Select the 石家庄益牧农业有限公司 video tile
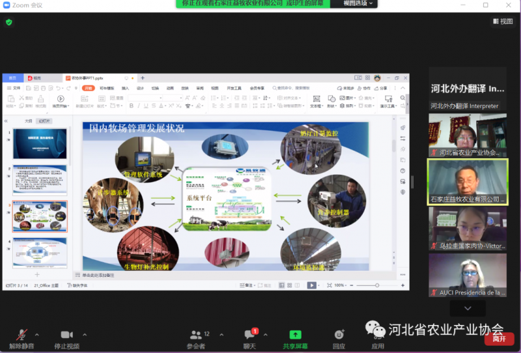The height and width of the screenshot is (353, 521). tap(468, 182)
